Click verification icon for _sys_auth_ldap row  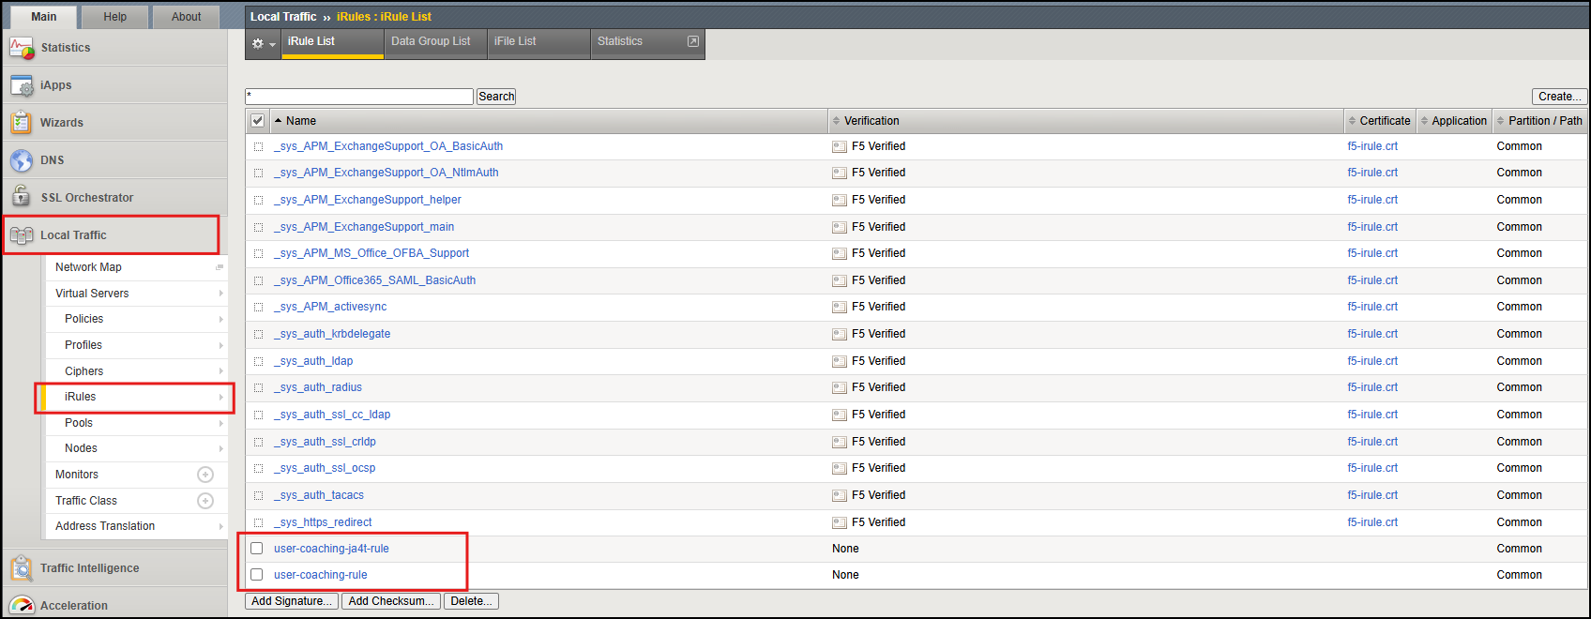click(x=840, y=361)
